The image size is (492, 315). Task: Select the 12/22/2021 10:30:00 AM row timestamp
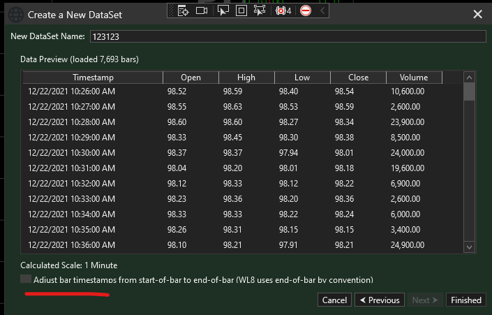[x=72, y=153]
